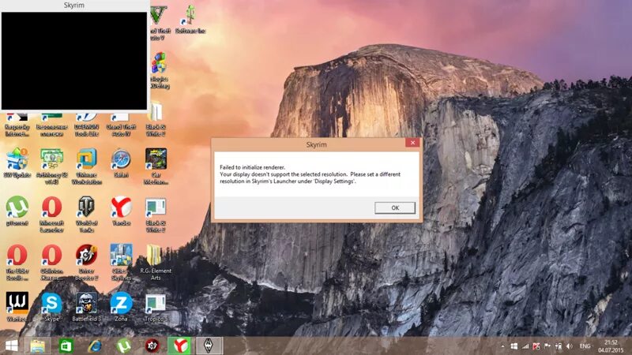Open the Yandex browser desktop shortcut
632x355 pixels.
(x=121, y=211)
